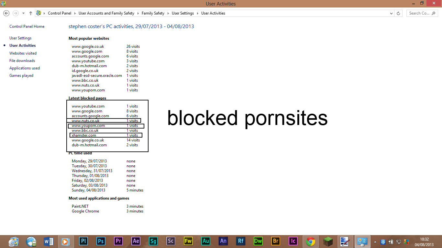Navigate to User Accounts and Family Safety breadcrumb
This screenshot has width=442, height=248.
tap(106, 13)
